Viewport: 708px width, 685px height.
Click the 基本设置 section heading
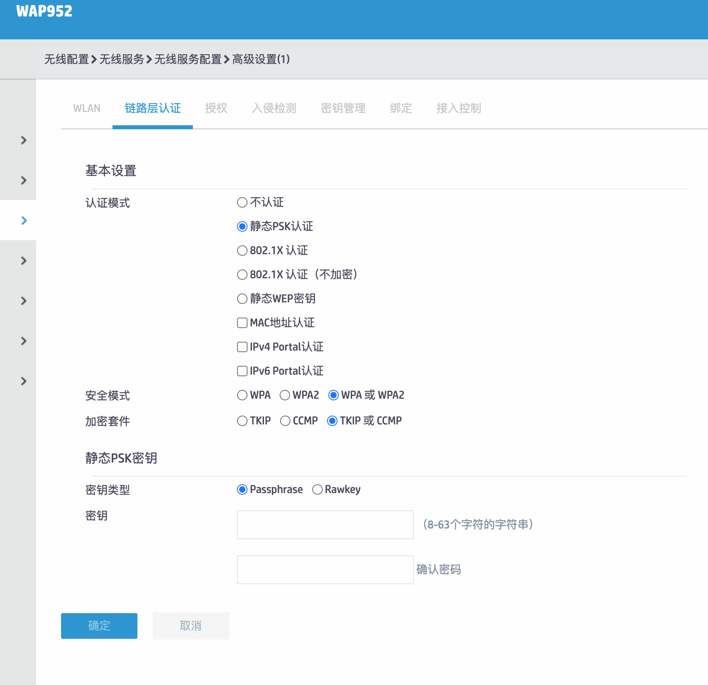[x=111, y=171]
